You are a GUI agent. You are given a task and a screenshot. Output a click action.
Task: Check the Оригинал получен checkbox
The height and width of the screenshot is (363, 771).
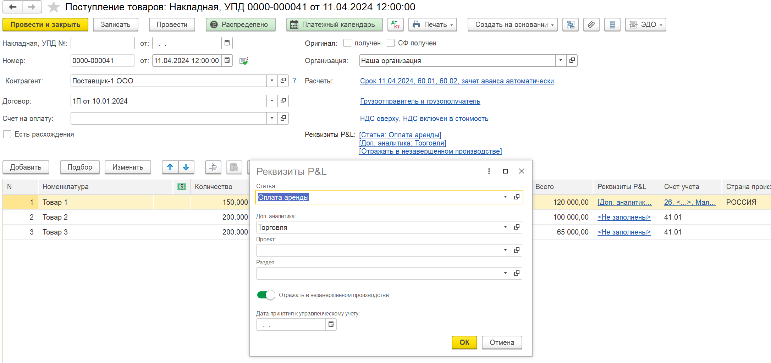point(347,43)
